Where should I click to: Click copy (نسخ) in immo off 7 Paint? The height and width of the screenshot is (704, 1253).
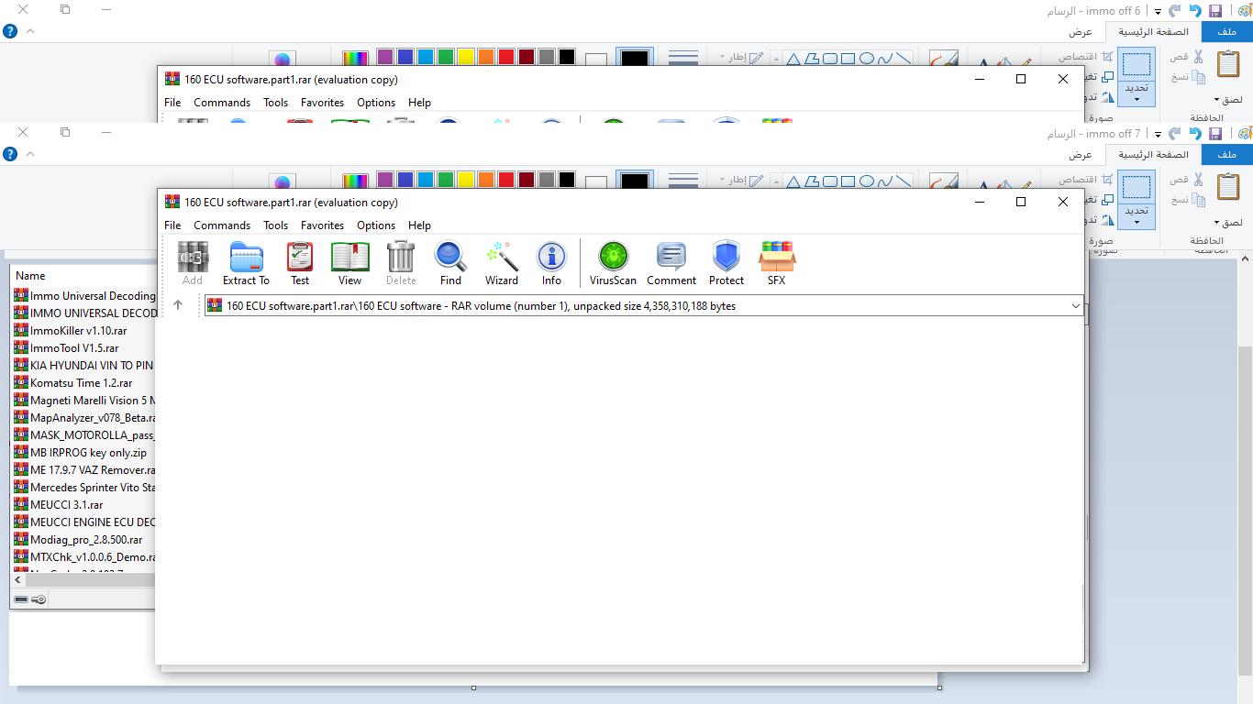pyautogui.click(x=1188, y=199)
